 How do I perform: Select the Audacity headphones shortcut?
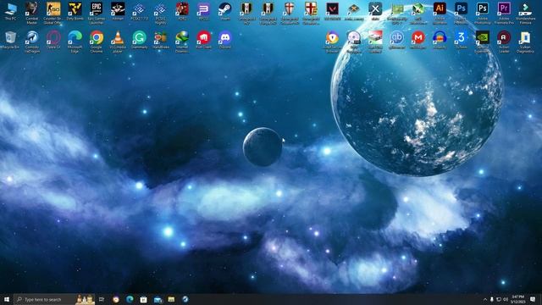(440, 40)
